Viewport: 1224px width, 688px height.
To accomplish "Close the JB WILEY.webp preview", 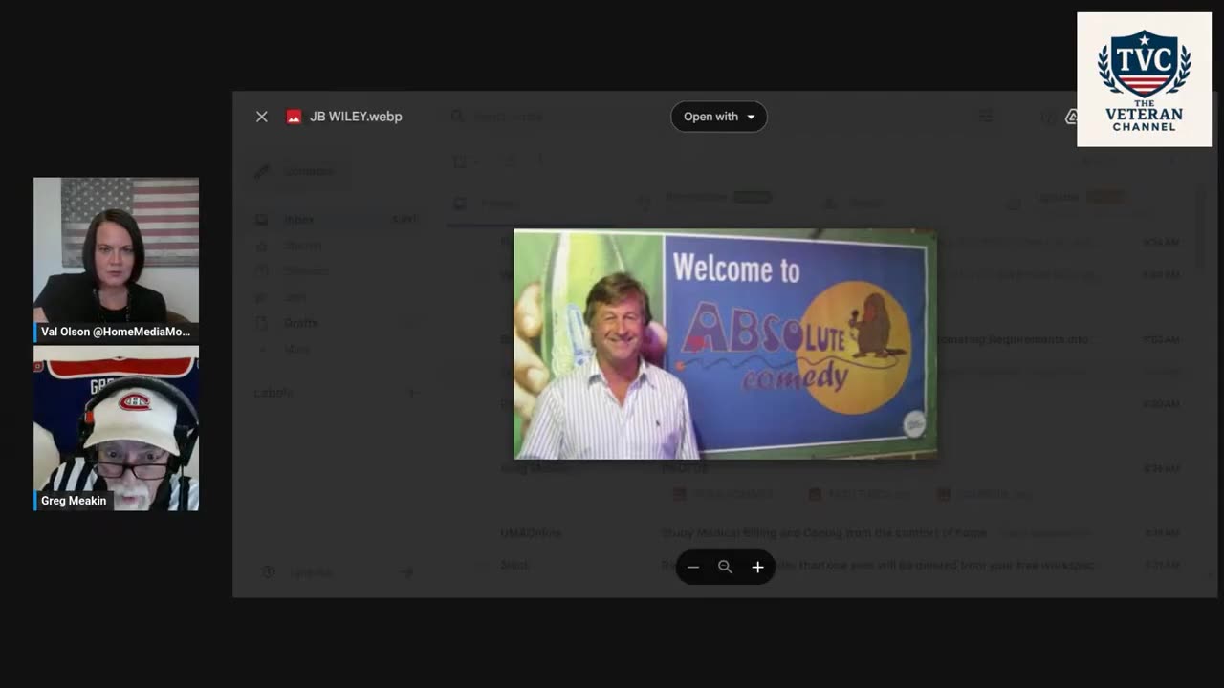I will click(261, 117).
